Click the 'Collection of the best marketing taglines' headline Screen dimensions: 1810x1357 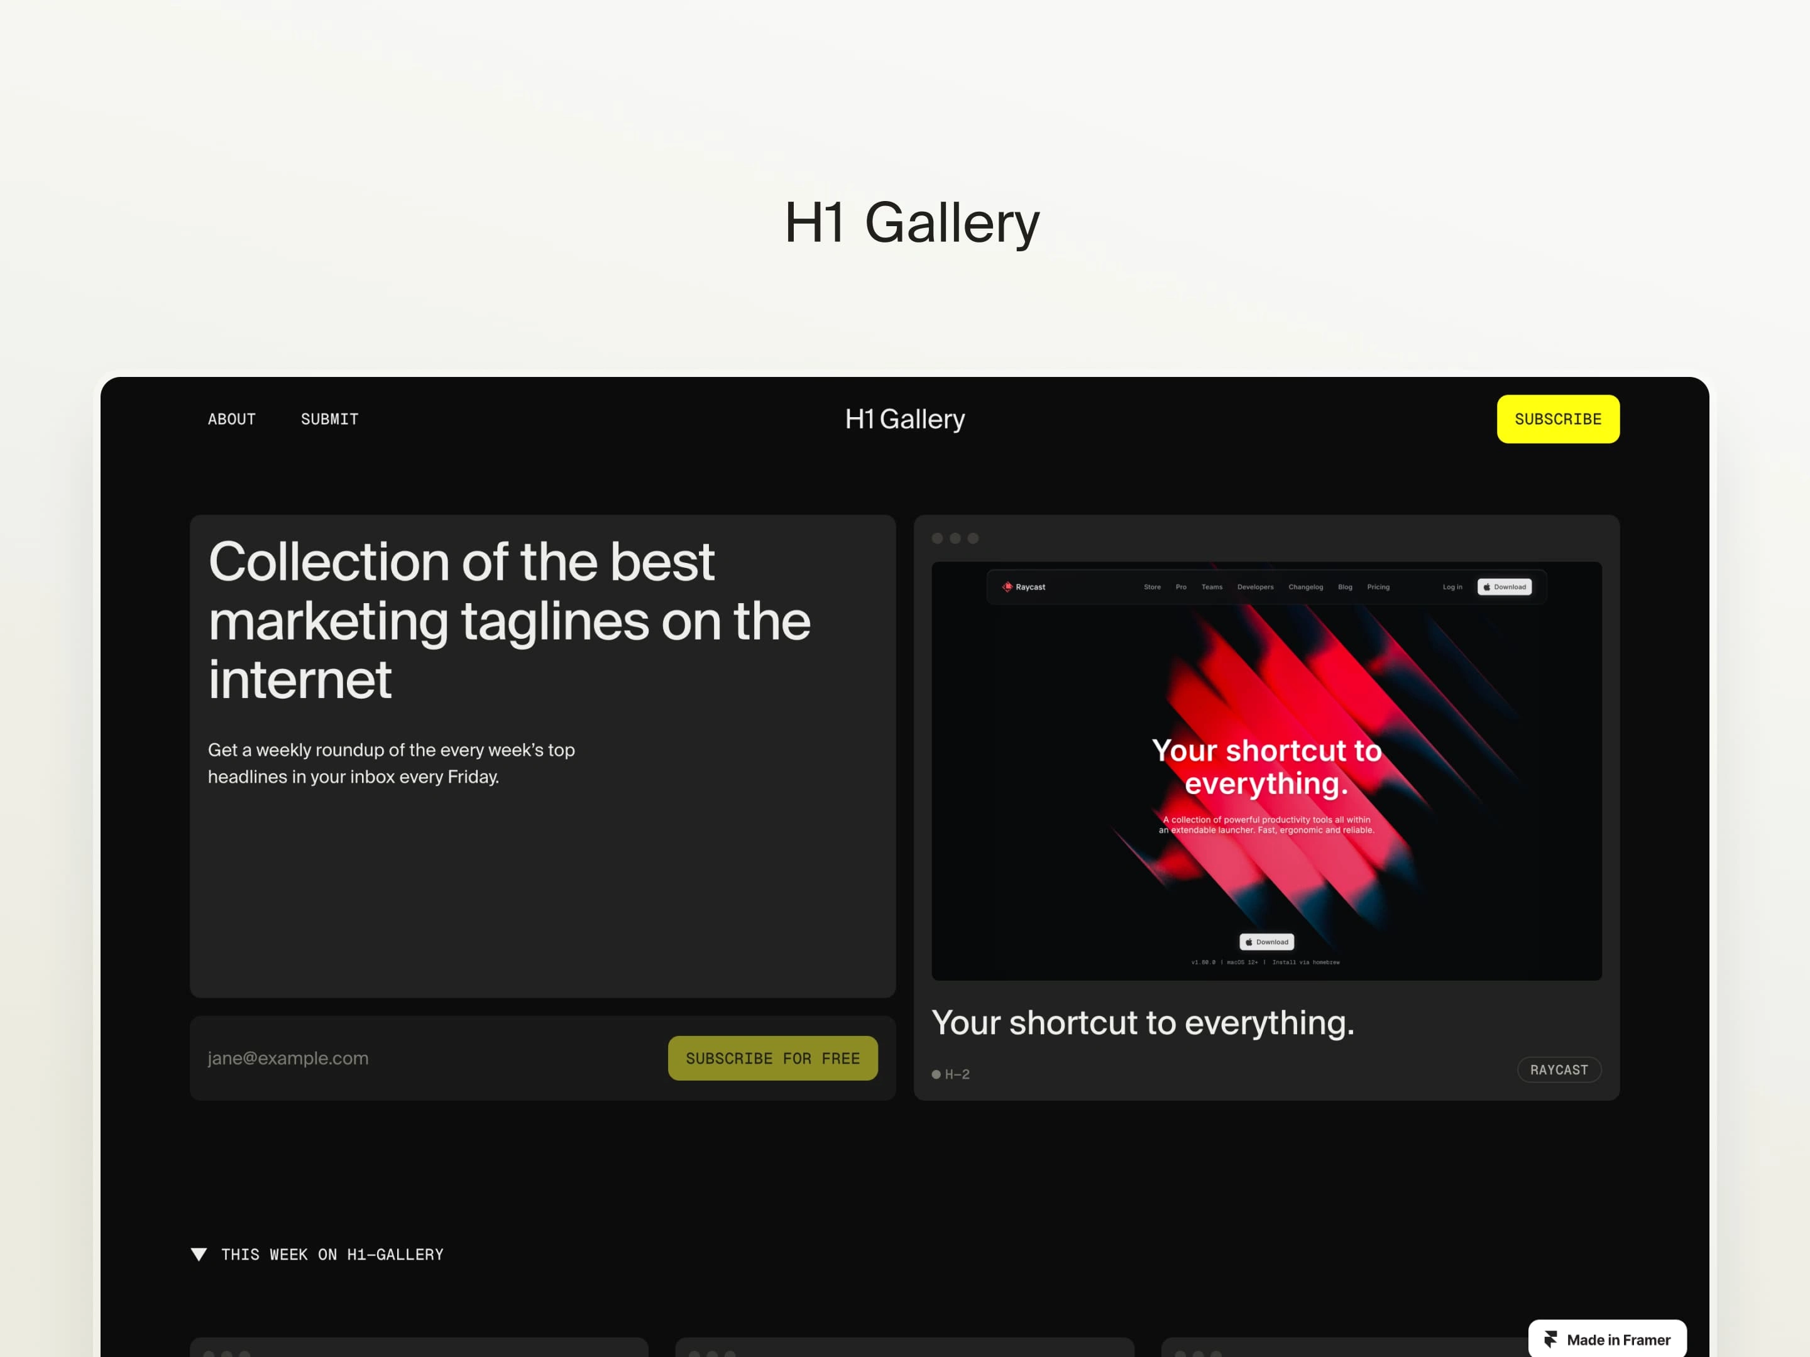point(509,620)
